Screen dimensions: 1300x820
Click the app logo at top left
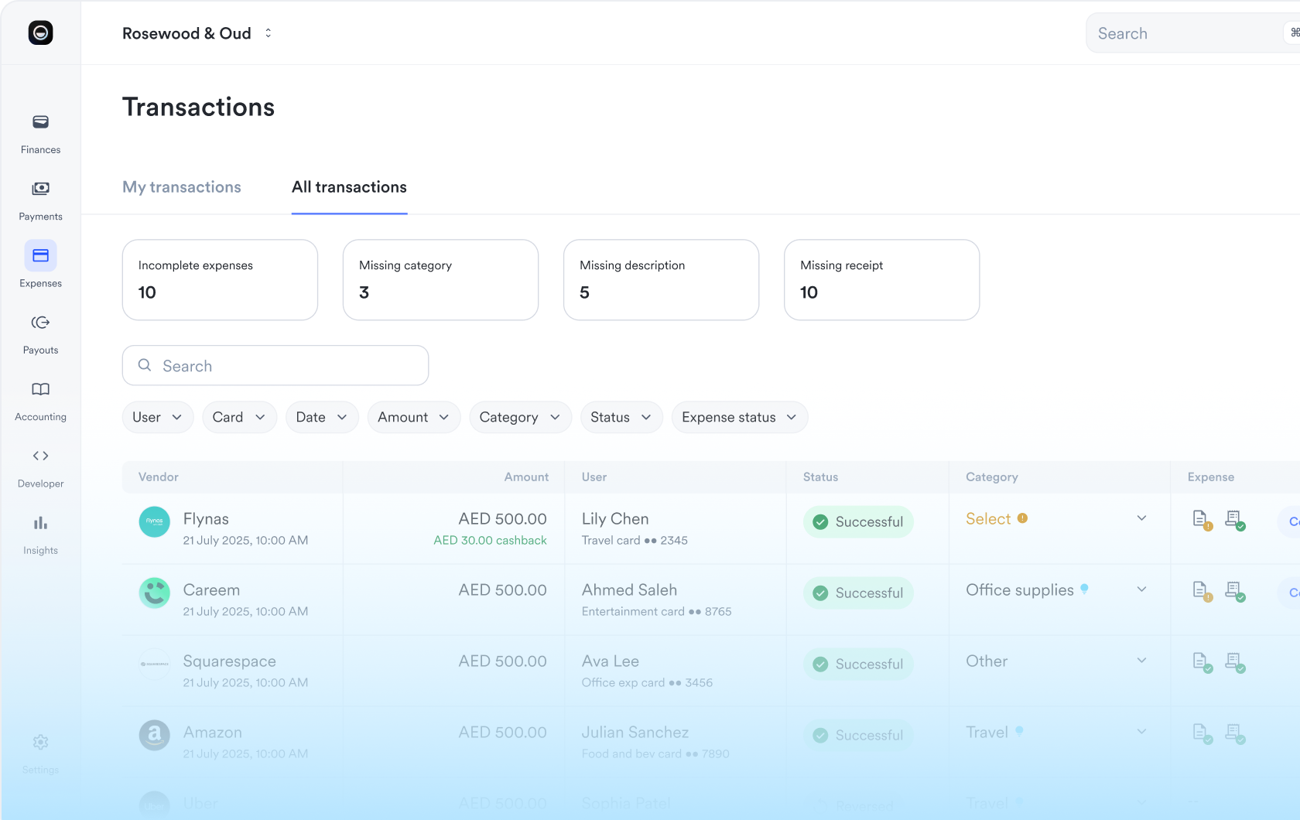tap(40, 32)
